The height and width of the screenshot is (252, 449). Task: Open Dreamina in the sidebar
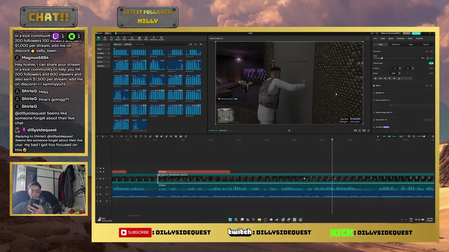coord(103,66)
